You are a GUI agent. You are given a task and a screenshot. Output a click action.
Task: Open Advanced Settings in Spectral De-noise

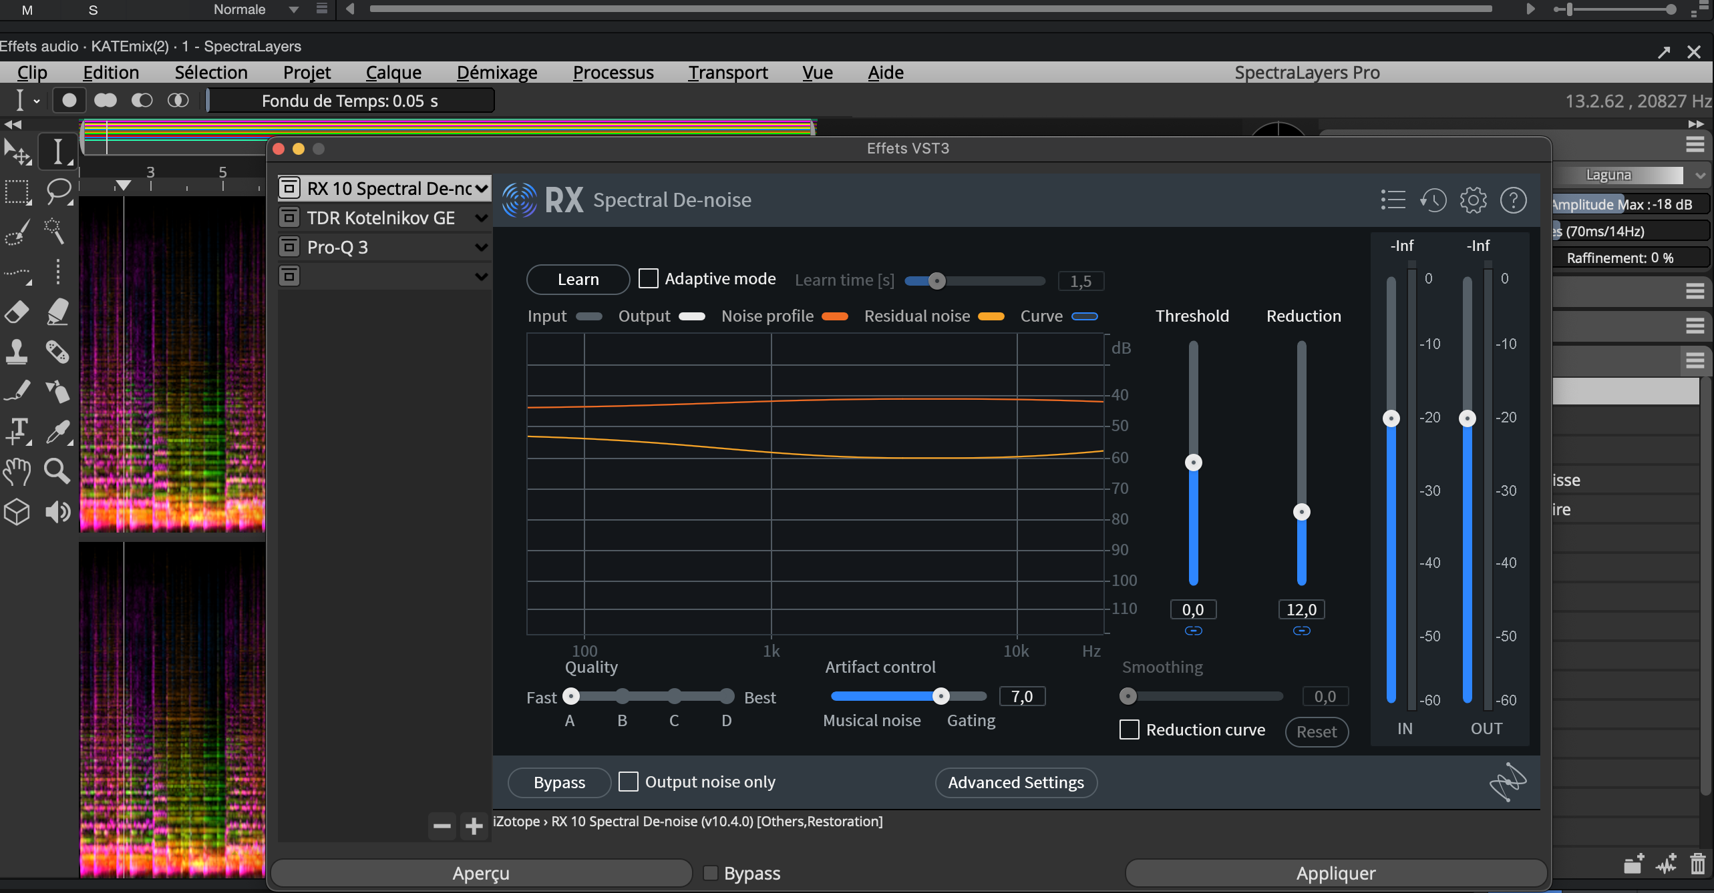coord(1015,782)
